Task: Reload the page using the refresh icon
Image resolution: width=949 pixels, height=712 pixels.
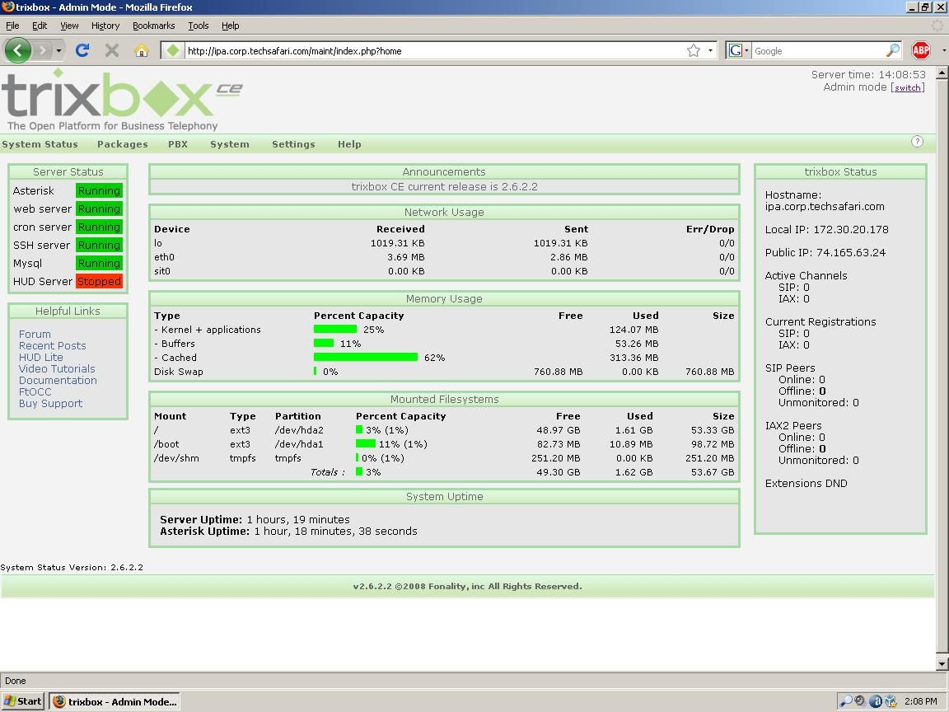Action: 82,50
